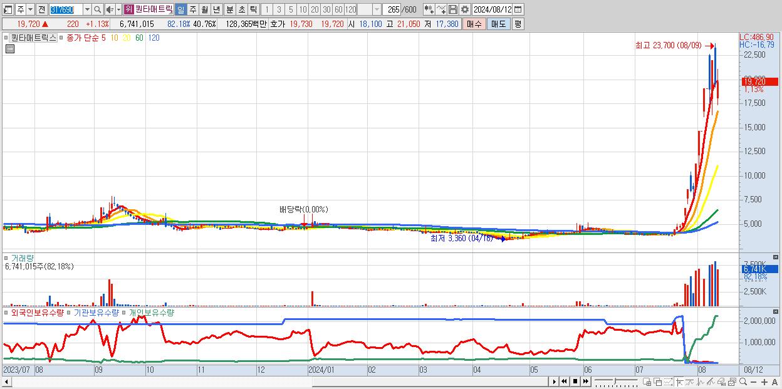
Task: Expand the speaker options dropdown arrow
Action: [x=118, y=9]
